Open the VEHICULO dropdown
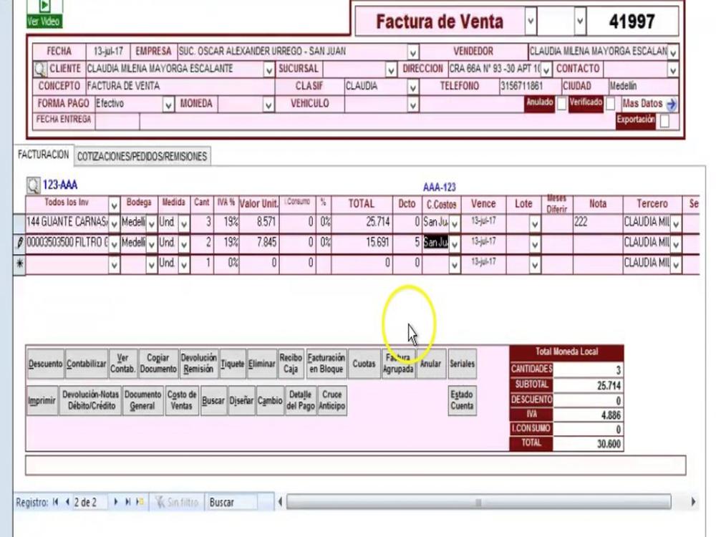716x537 pixels. pos(413,105)
